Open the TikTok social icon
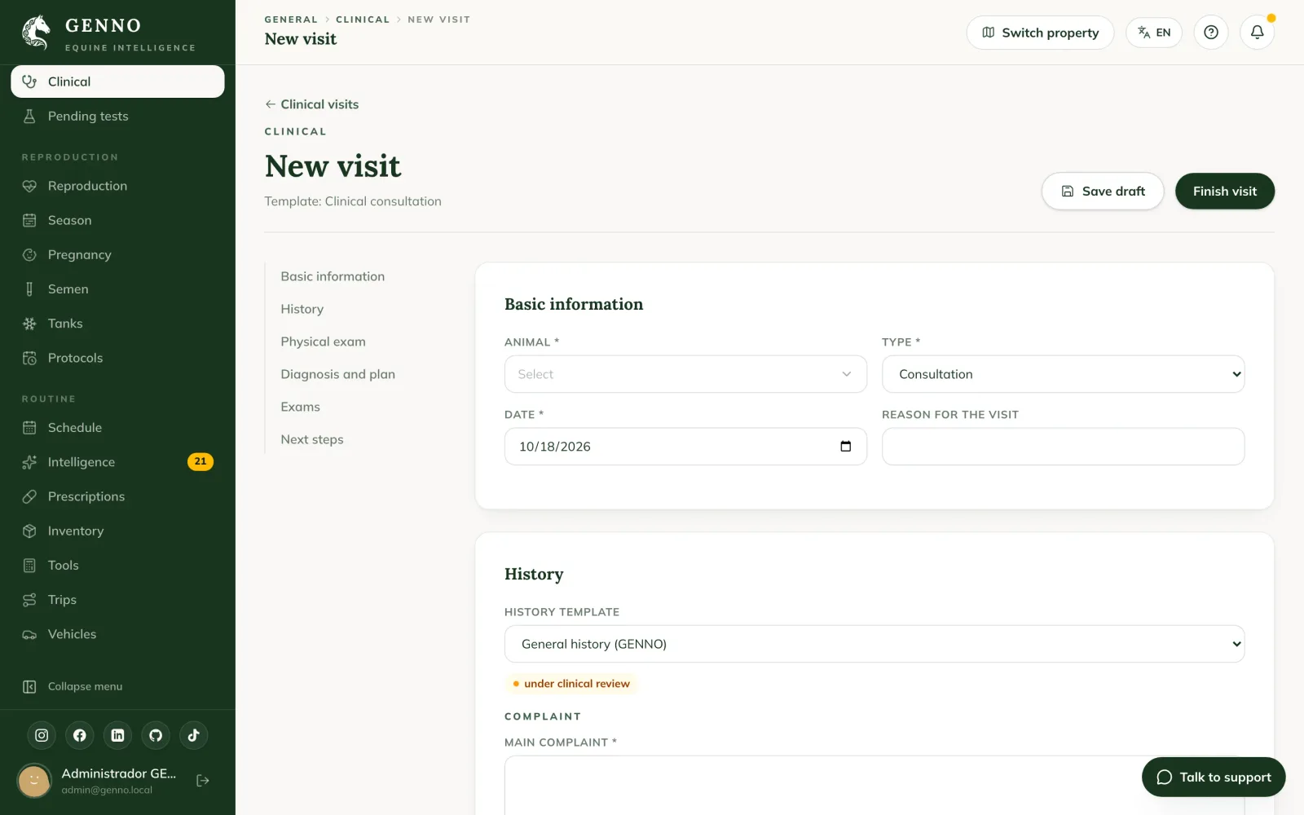This screenshot has width=1304, height=815. tap(194, 735)
